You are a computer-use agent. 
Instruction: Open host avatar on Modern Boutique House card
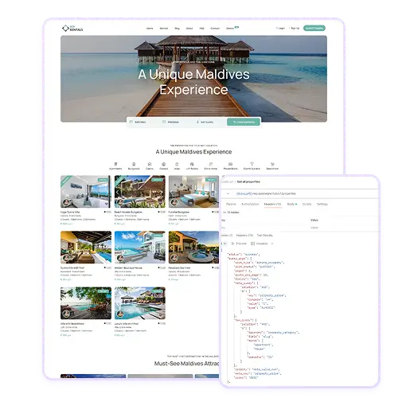(x=120, y=258)
